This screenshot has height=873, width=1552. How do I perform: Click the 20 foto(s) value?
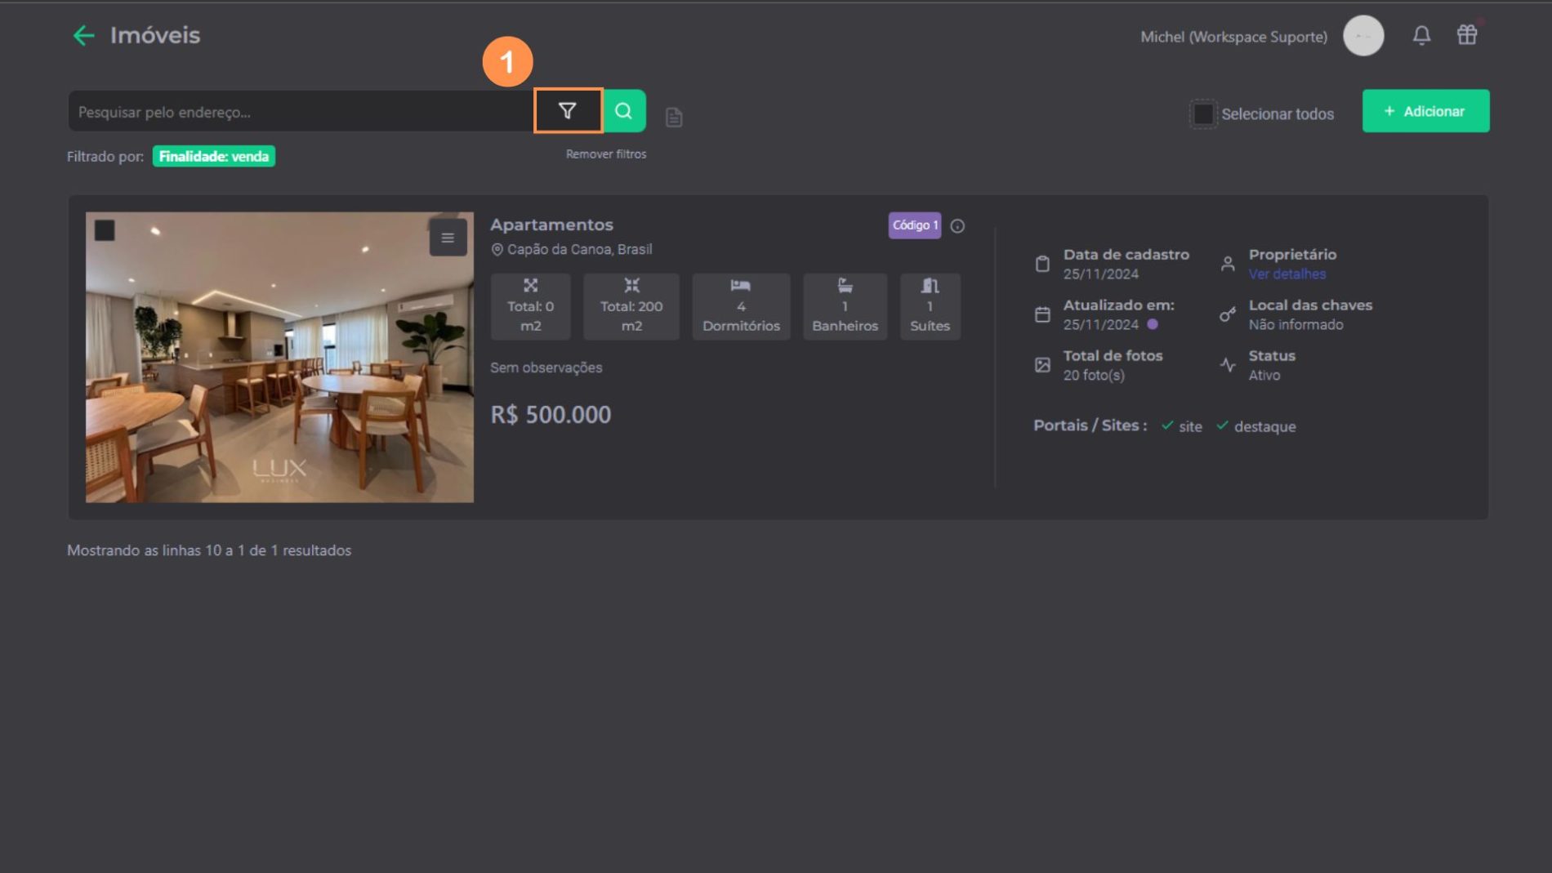click(1094, 376)
